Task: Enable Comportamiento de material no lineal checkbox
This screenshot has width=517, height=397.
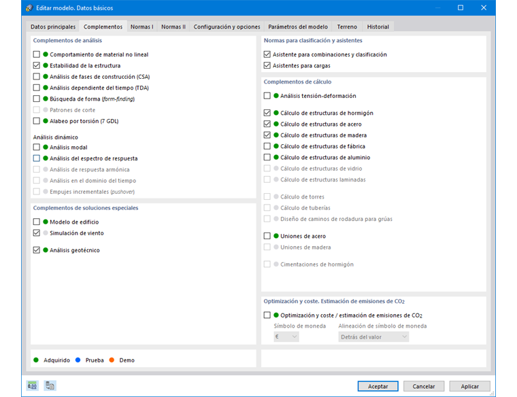Action: point(37,54)
